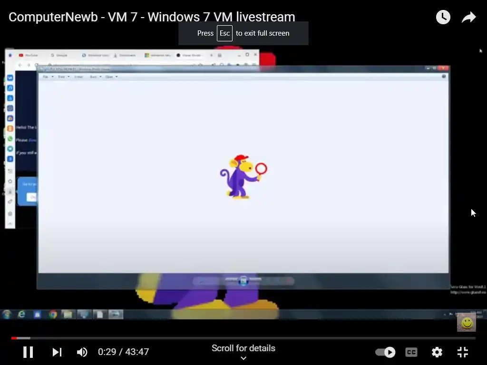The width and height of the screenshot is (487, 365).
Task: Click the folder taskbar icon in video
Action: pyautogui.click(x=68, y=315)
